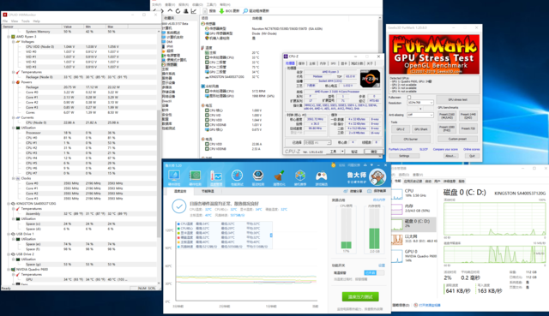Click the monkey avatar in Lu Master

[x=377, y=177]
